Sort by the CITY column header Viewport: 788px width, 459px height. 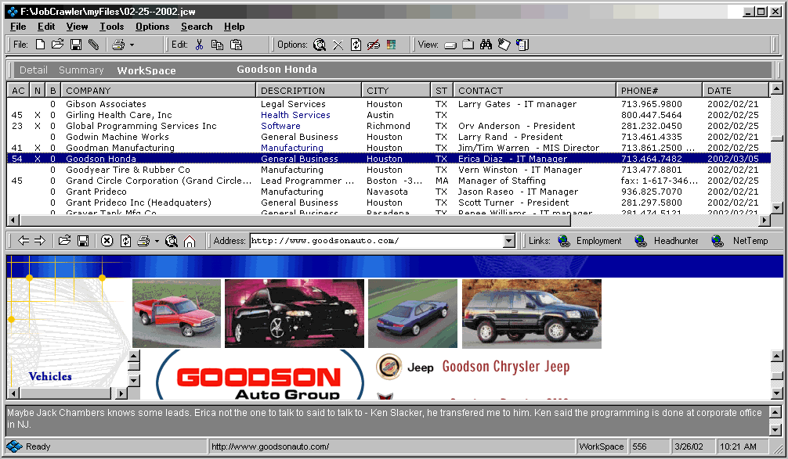[396, 91]
